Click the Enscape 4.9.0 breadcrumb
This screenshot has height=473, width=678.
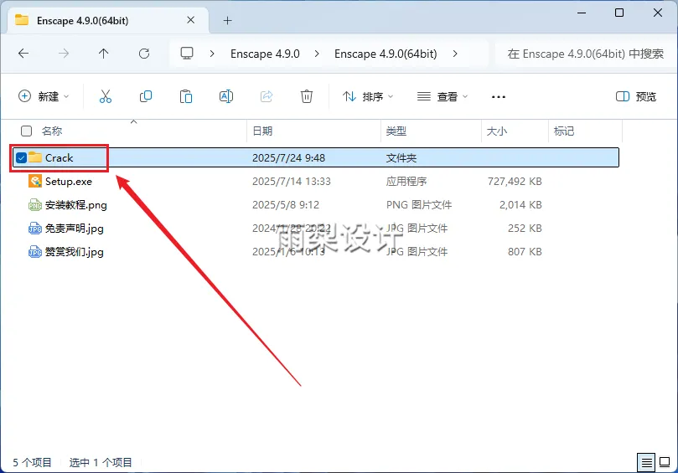pyautogui.click(x=265, y=54)
